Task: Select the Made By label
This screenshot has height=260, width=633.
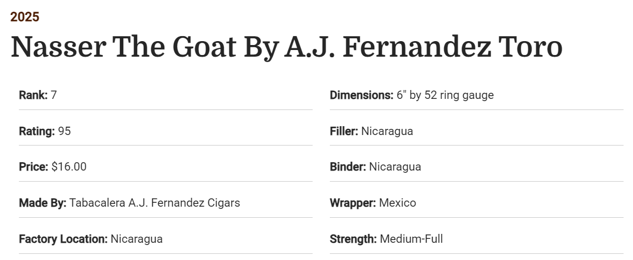Action: (42, 203)
